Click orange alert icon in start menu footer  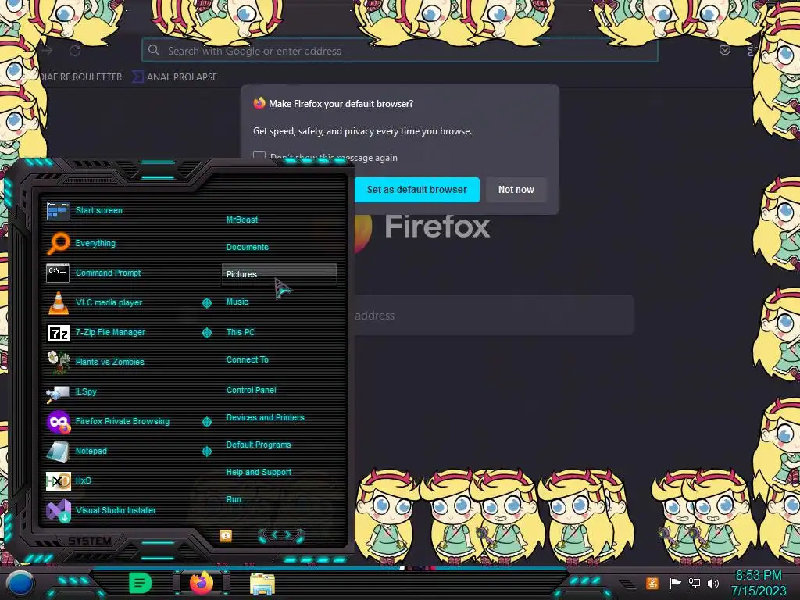[226, 536]
